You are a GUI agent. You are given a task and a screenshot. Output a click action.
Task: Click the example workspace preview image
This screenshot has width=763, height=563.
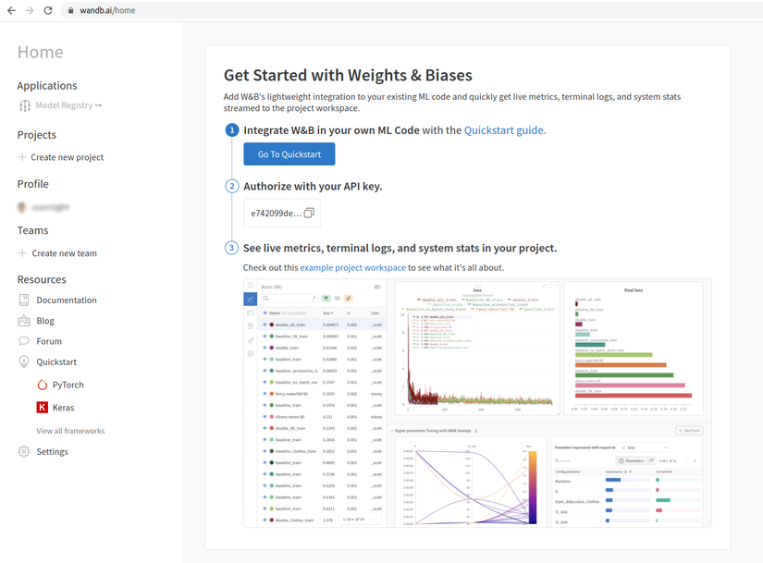[477, 402]
